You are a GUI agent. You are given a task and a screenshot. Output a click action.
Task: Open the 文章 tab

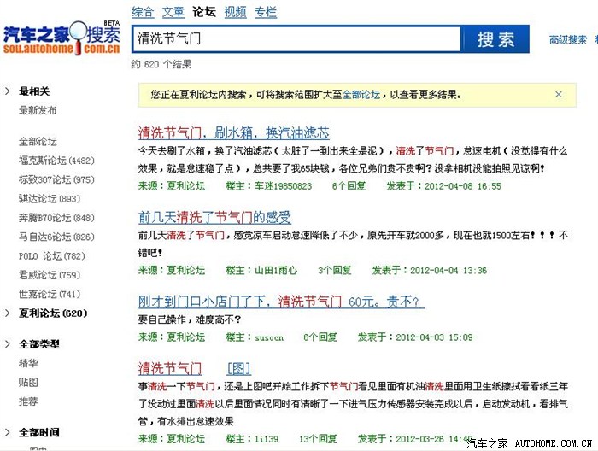173,12
